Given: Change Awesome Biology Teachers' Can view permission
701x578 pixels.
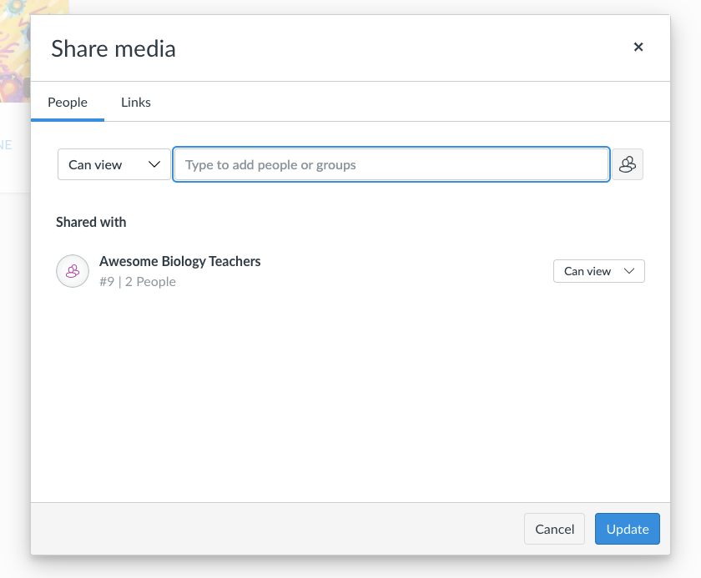Looking at the screenshot, I should pos(598,271).
